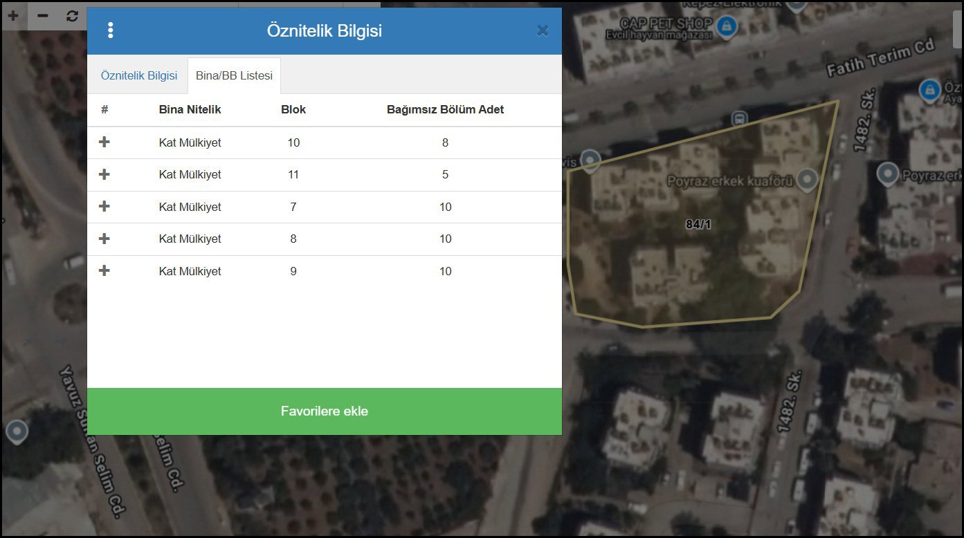Switch to the Öznitelik Bilgisi tab
964x538 pixels.
(139, 75)
